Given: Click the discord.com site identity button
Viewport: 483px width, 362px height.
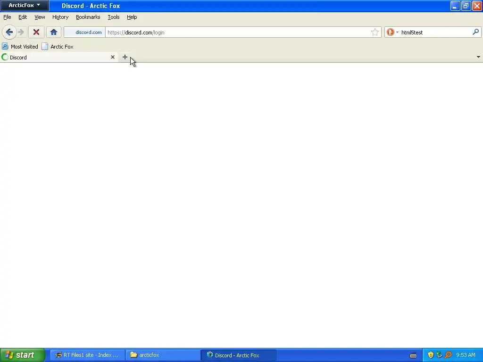Looking at the screenshot, I should [x=85, y=33].
